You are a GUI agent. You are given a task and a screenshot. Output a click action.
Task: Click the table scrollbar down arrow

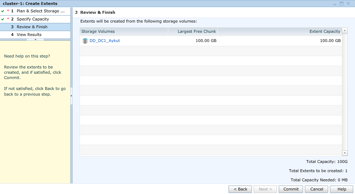coord(345,153)
